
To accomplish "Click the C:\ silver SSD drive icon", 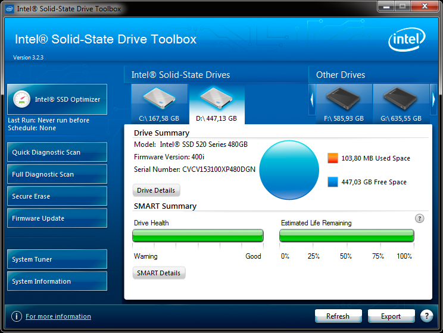I will pyautogui.click(x=160, y=98).
